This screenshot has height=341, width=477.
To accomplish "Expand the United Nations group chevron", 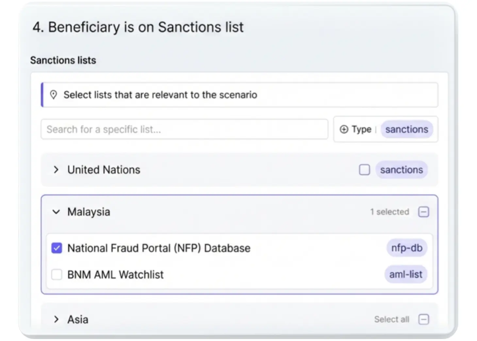I will tap(56, 170).
